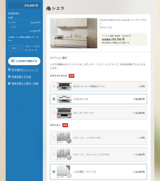Click the 必須 badge beside カウンター
Image resolution: width=160 pixels, height=181 pixels.
(x=65, y=125)
